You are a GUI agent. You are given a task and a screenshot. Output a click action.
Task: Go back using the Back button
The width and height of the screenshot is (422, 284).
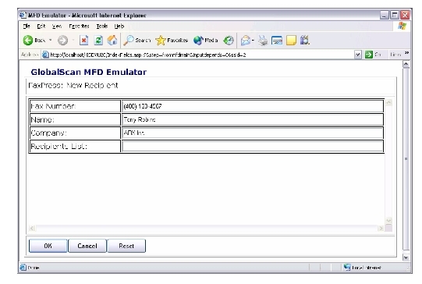[x=34, y=41]
